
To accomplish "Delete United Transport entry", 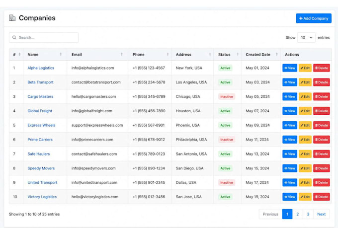I will point(322,182).
